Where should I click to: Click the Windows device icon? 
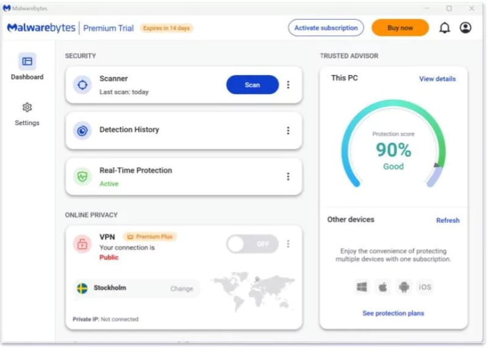pyautogui.click(x=362, y=287)
